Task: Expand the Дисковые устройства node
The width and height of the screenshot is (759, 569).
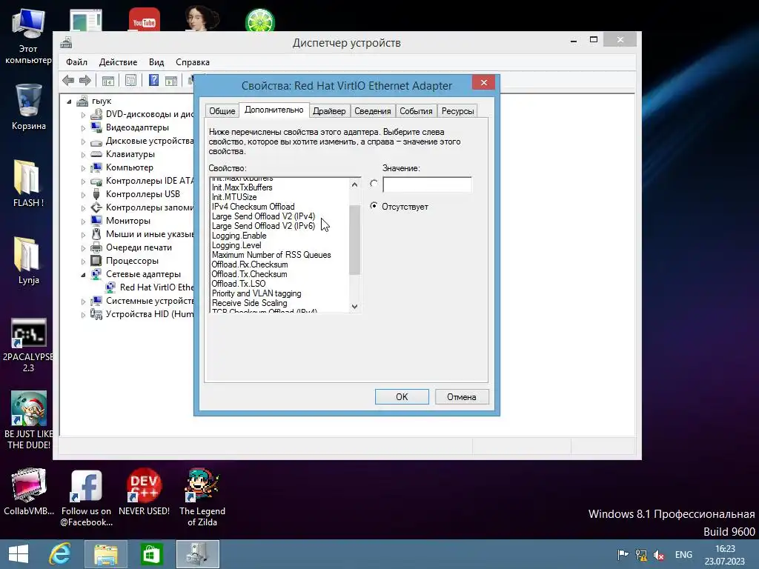Action: [83, 142]
